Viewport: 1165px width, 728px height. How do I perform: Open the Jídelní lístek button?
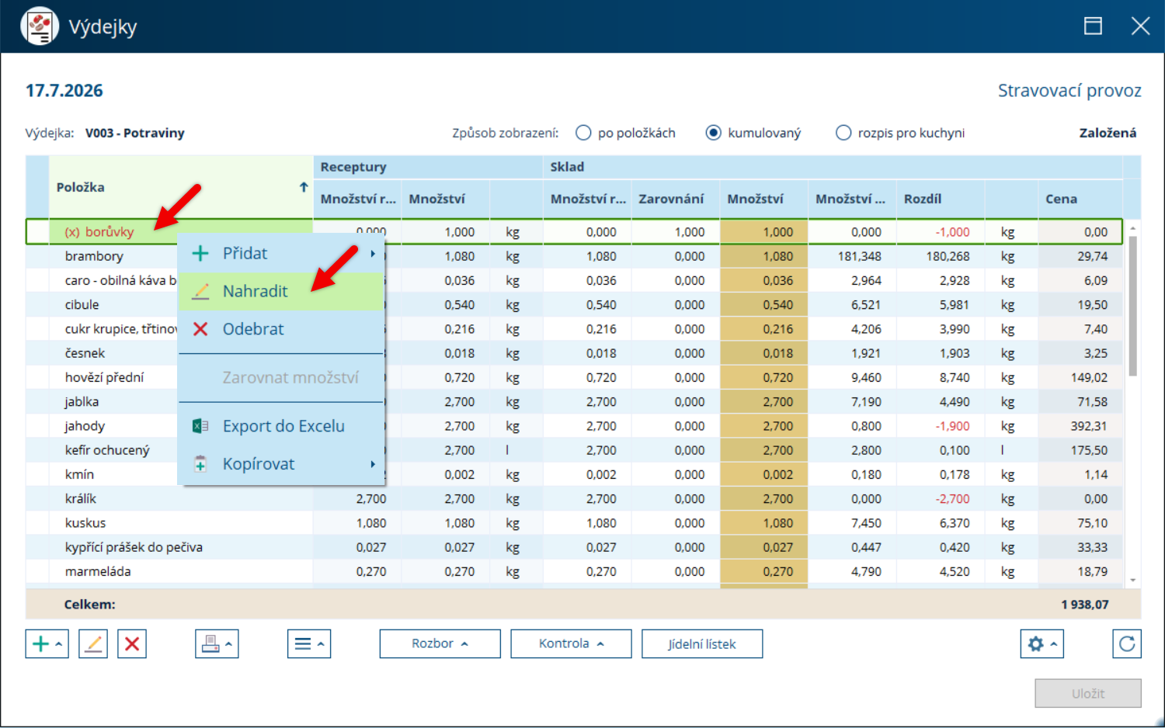tap(702, 643)
